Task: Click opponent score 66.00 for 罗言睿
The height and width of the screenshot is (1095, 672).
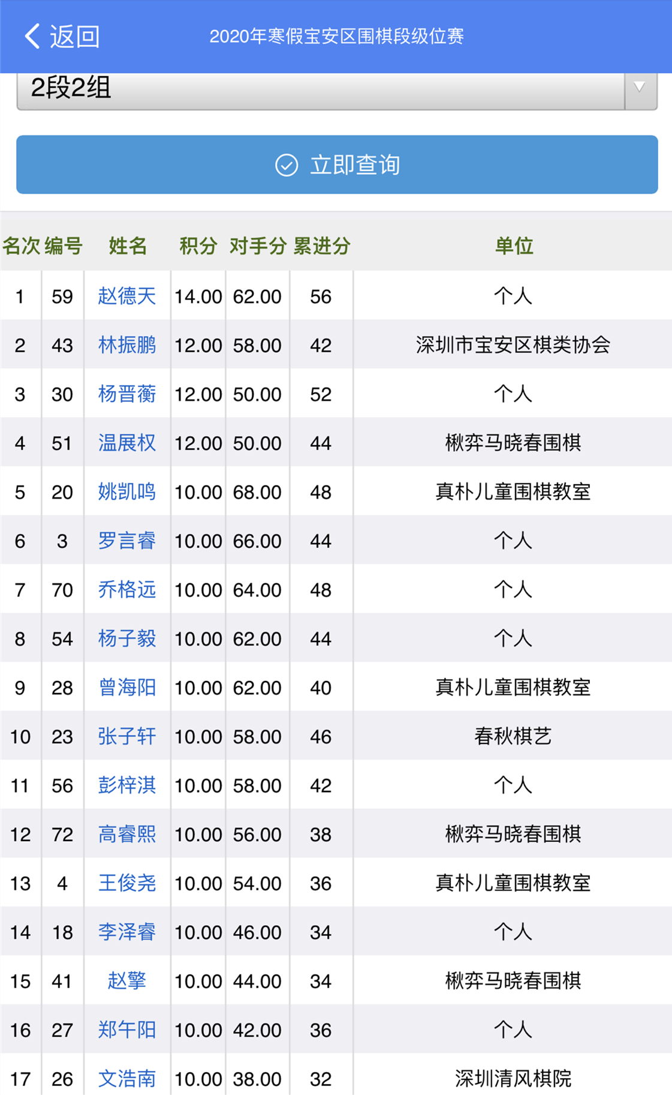Action: tap(257, 541)
